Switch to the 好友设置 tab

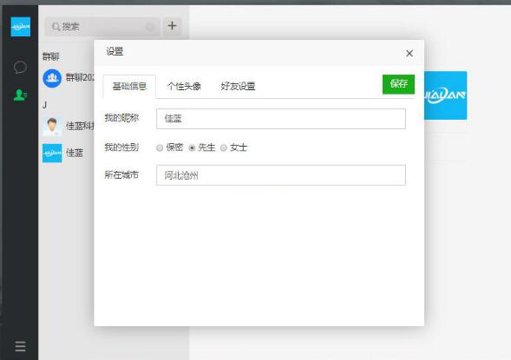click(238, 87)
